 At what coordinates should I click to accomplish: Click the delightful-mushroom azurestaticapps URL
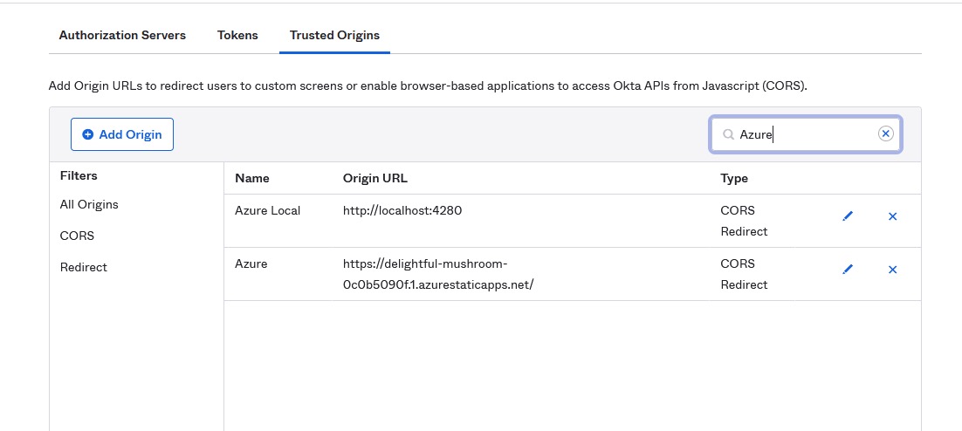(x=437, y=273)
